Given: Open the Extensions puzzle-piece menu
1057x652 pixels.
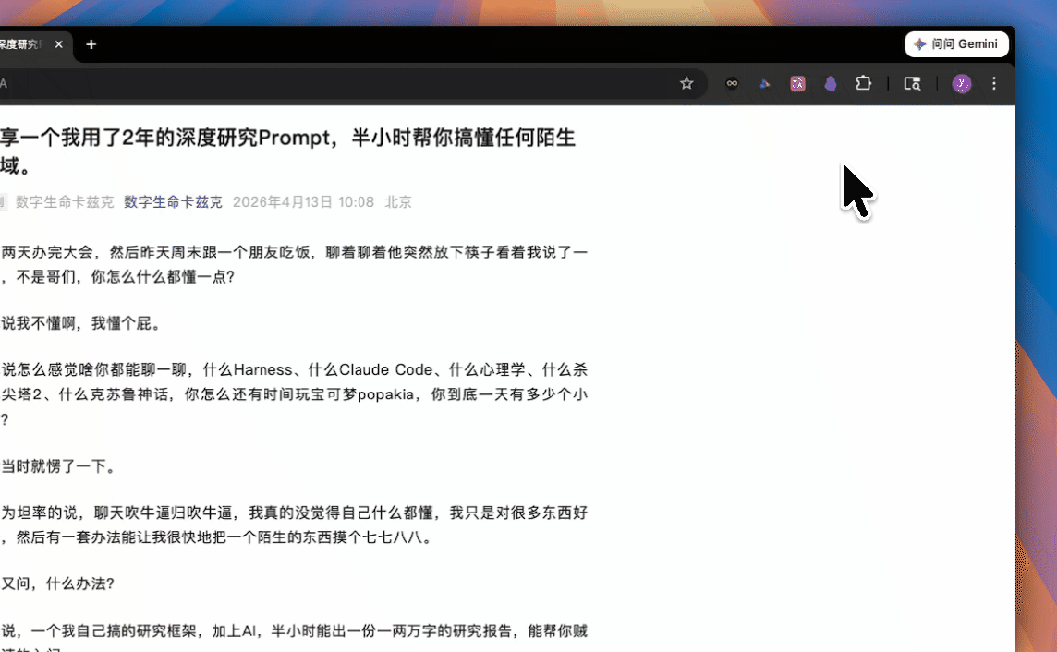Looking at the screenshot, I should point(864,83).
